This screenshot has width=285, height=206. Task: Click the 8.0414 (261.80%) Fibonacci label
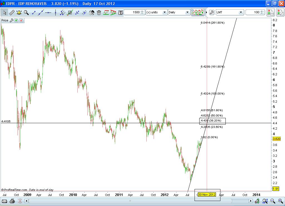[212, 23]
